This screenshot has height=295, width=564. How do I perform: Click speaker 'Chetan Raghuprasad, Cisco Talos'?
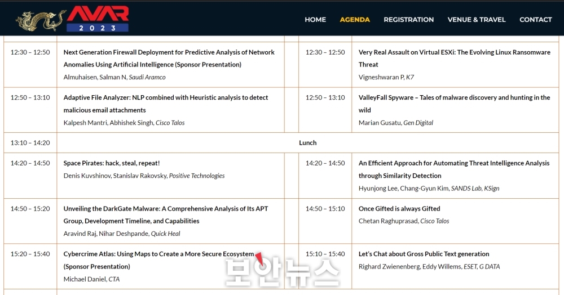404,221
